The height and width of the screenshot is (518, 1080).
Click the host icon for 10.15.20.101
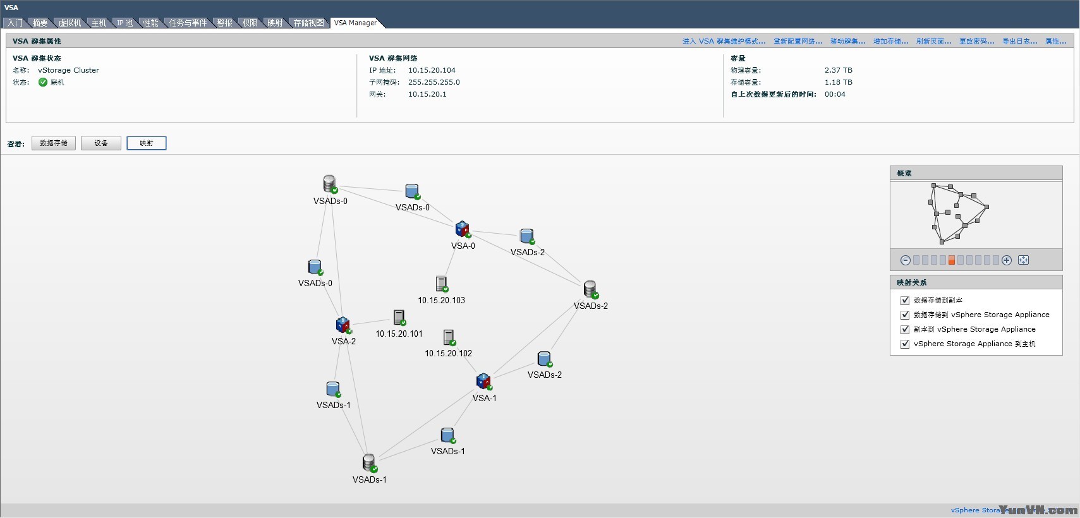point(399,317)
